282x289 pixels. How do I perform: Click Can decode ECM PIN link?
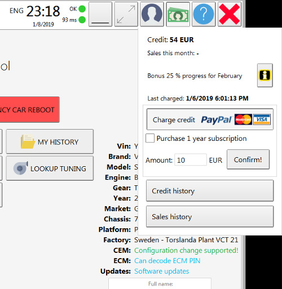tap(168, 261)
